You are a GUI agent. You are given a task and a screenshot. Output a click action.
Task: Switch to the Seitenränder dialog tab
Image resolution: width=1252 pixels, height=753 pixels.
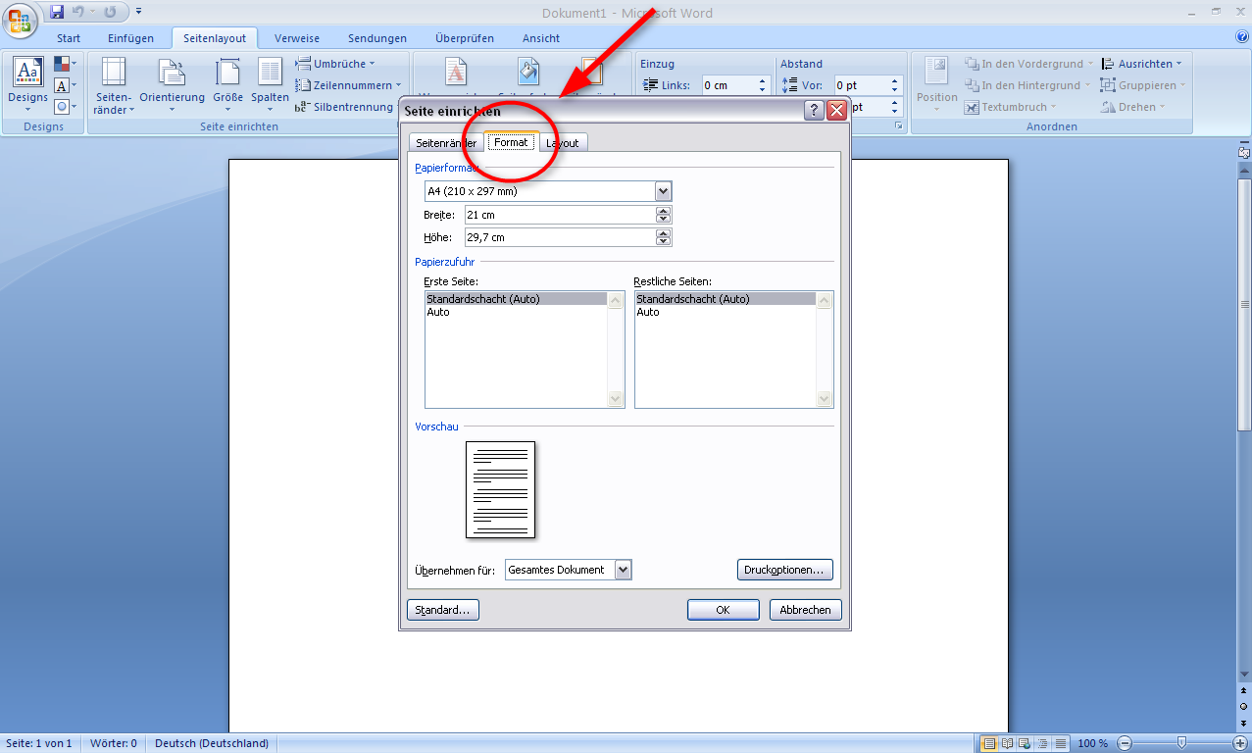click(x=445, y=143)
